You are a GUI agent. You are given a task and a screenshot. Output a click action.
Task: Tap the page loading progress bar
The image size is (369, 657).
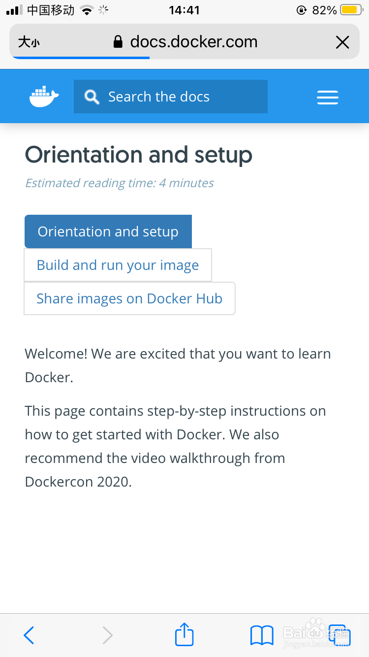click(x=80, y=58)
